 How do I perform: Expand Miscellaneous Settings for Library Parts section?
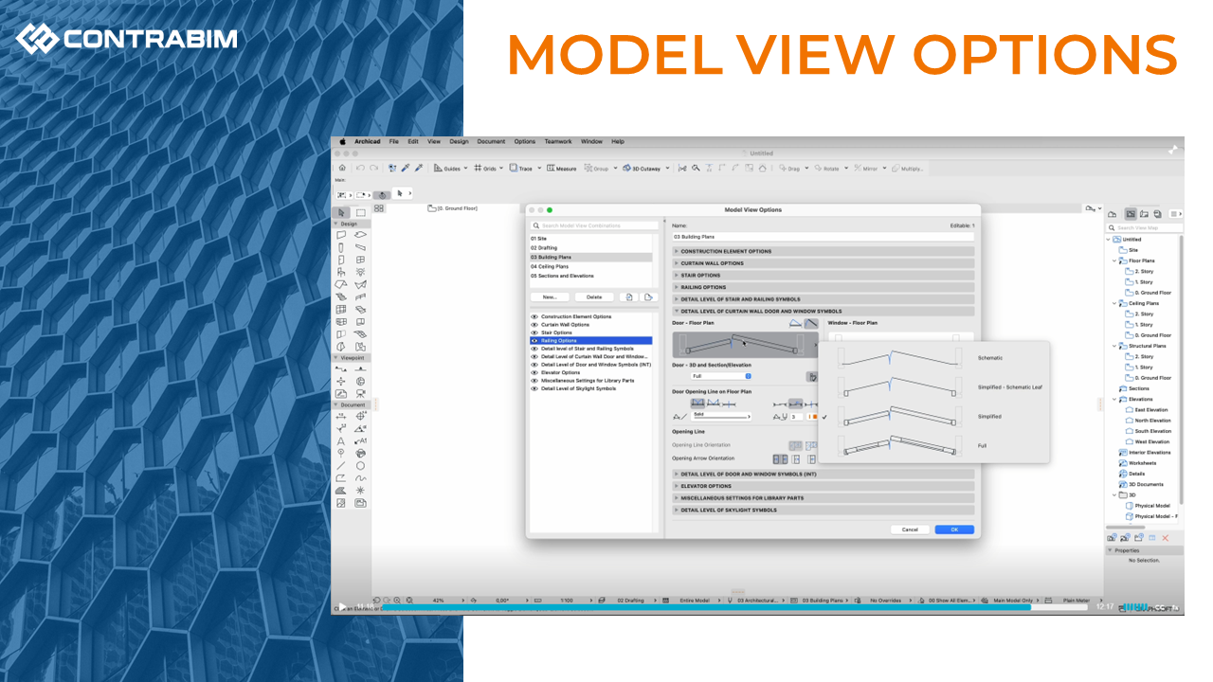tap(823, 498)
